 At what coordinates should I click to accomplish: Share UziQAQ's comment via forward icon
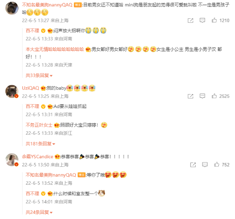(190, 96)
